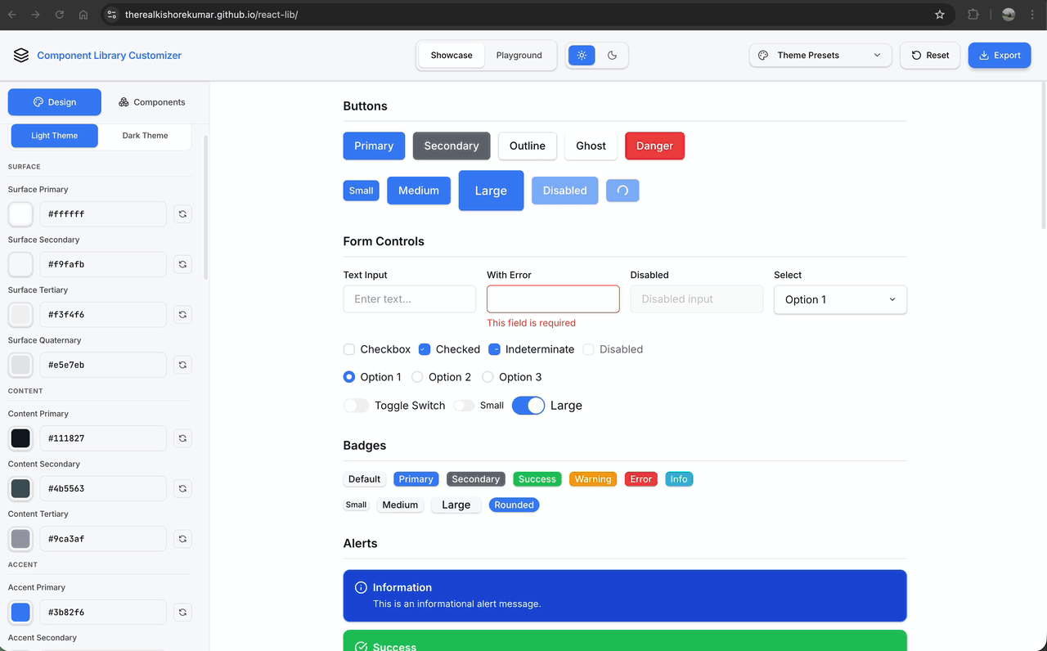
Task: Tick the unchecked Checkbox option
Action: [349, 349]
